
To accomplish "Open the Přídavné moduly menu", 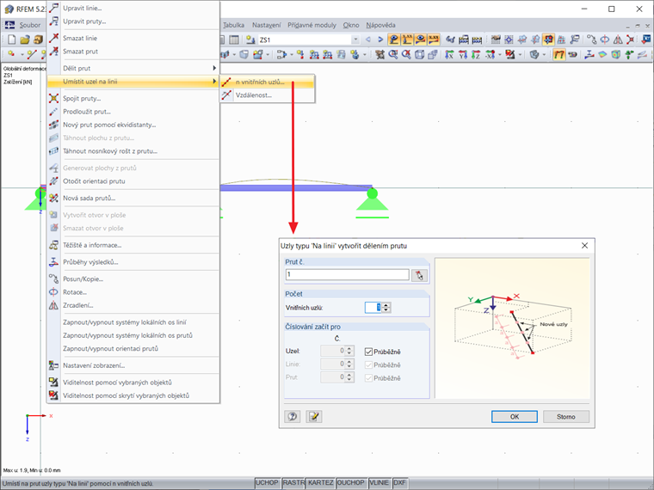I will [312, 25].
